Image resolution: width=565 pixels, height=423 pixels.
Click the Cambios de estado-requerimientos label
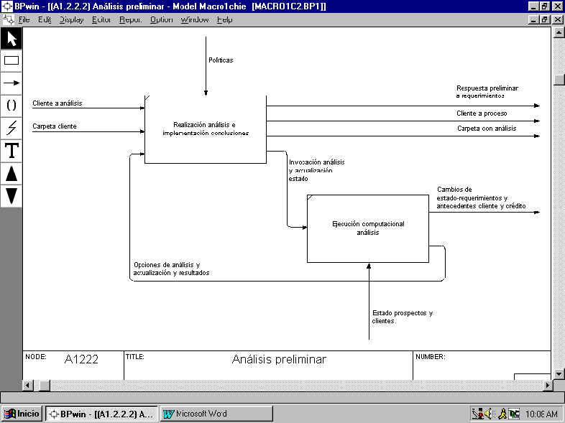tap(481, 197)
